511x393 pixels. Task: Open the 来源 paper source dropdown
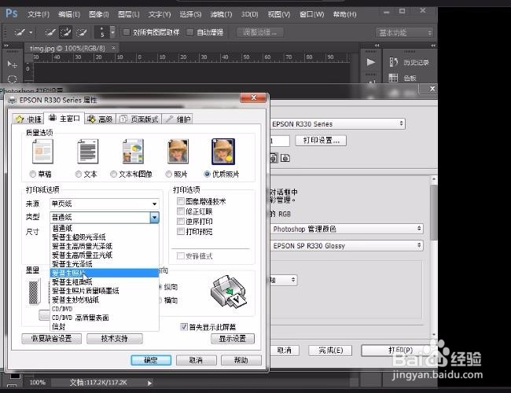[105, 204]
